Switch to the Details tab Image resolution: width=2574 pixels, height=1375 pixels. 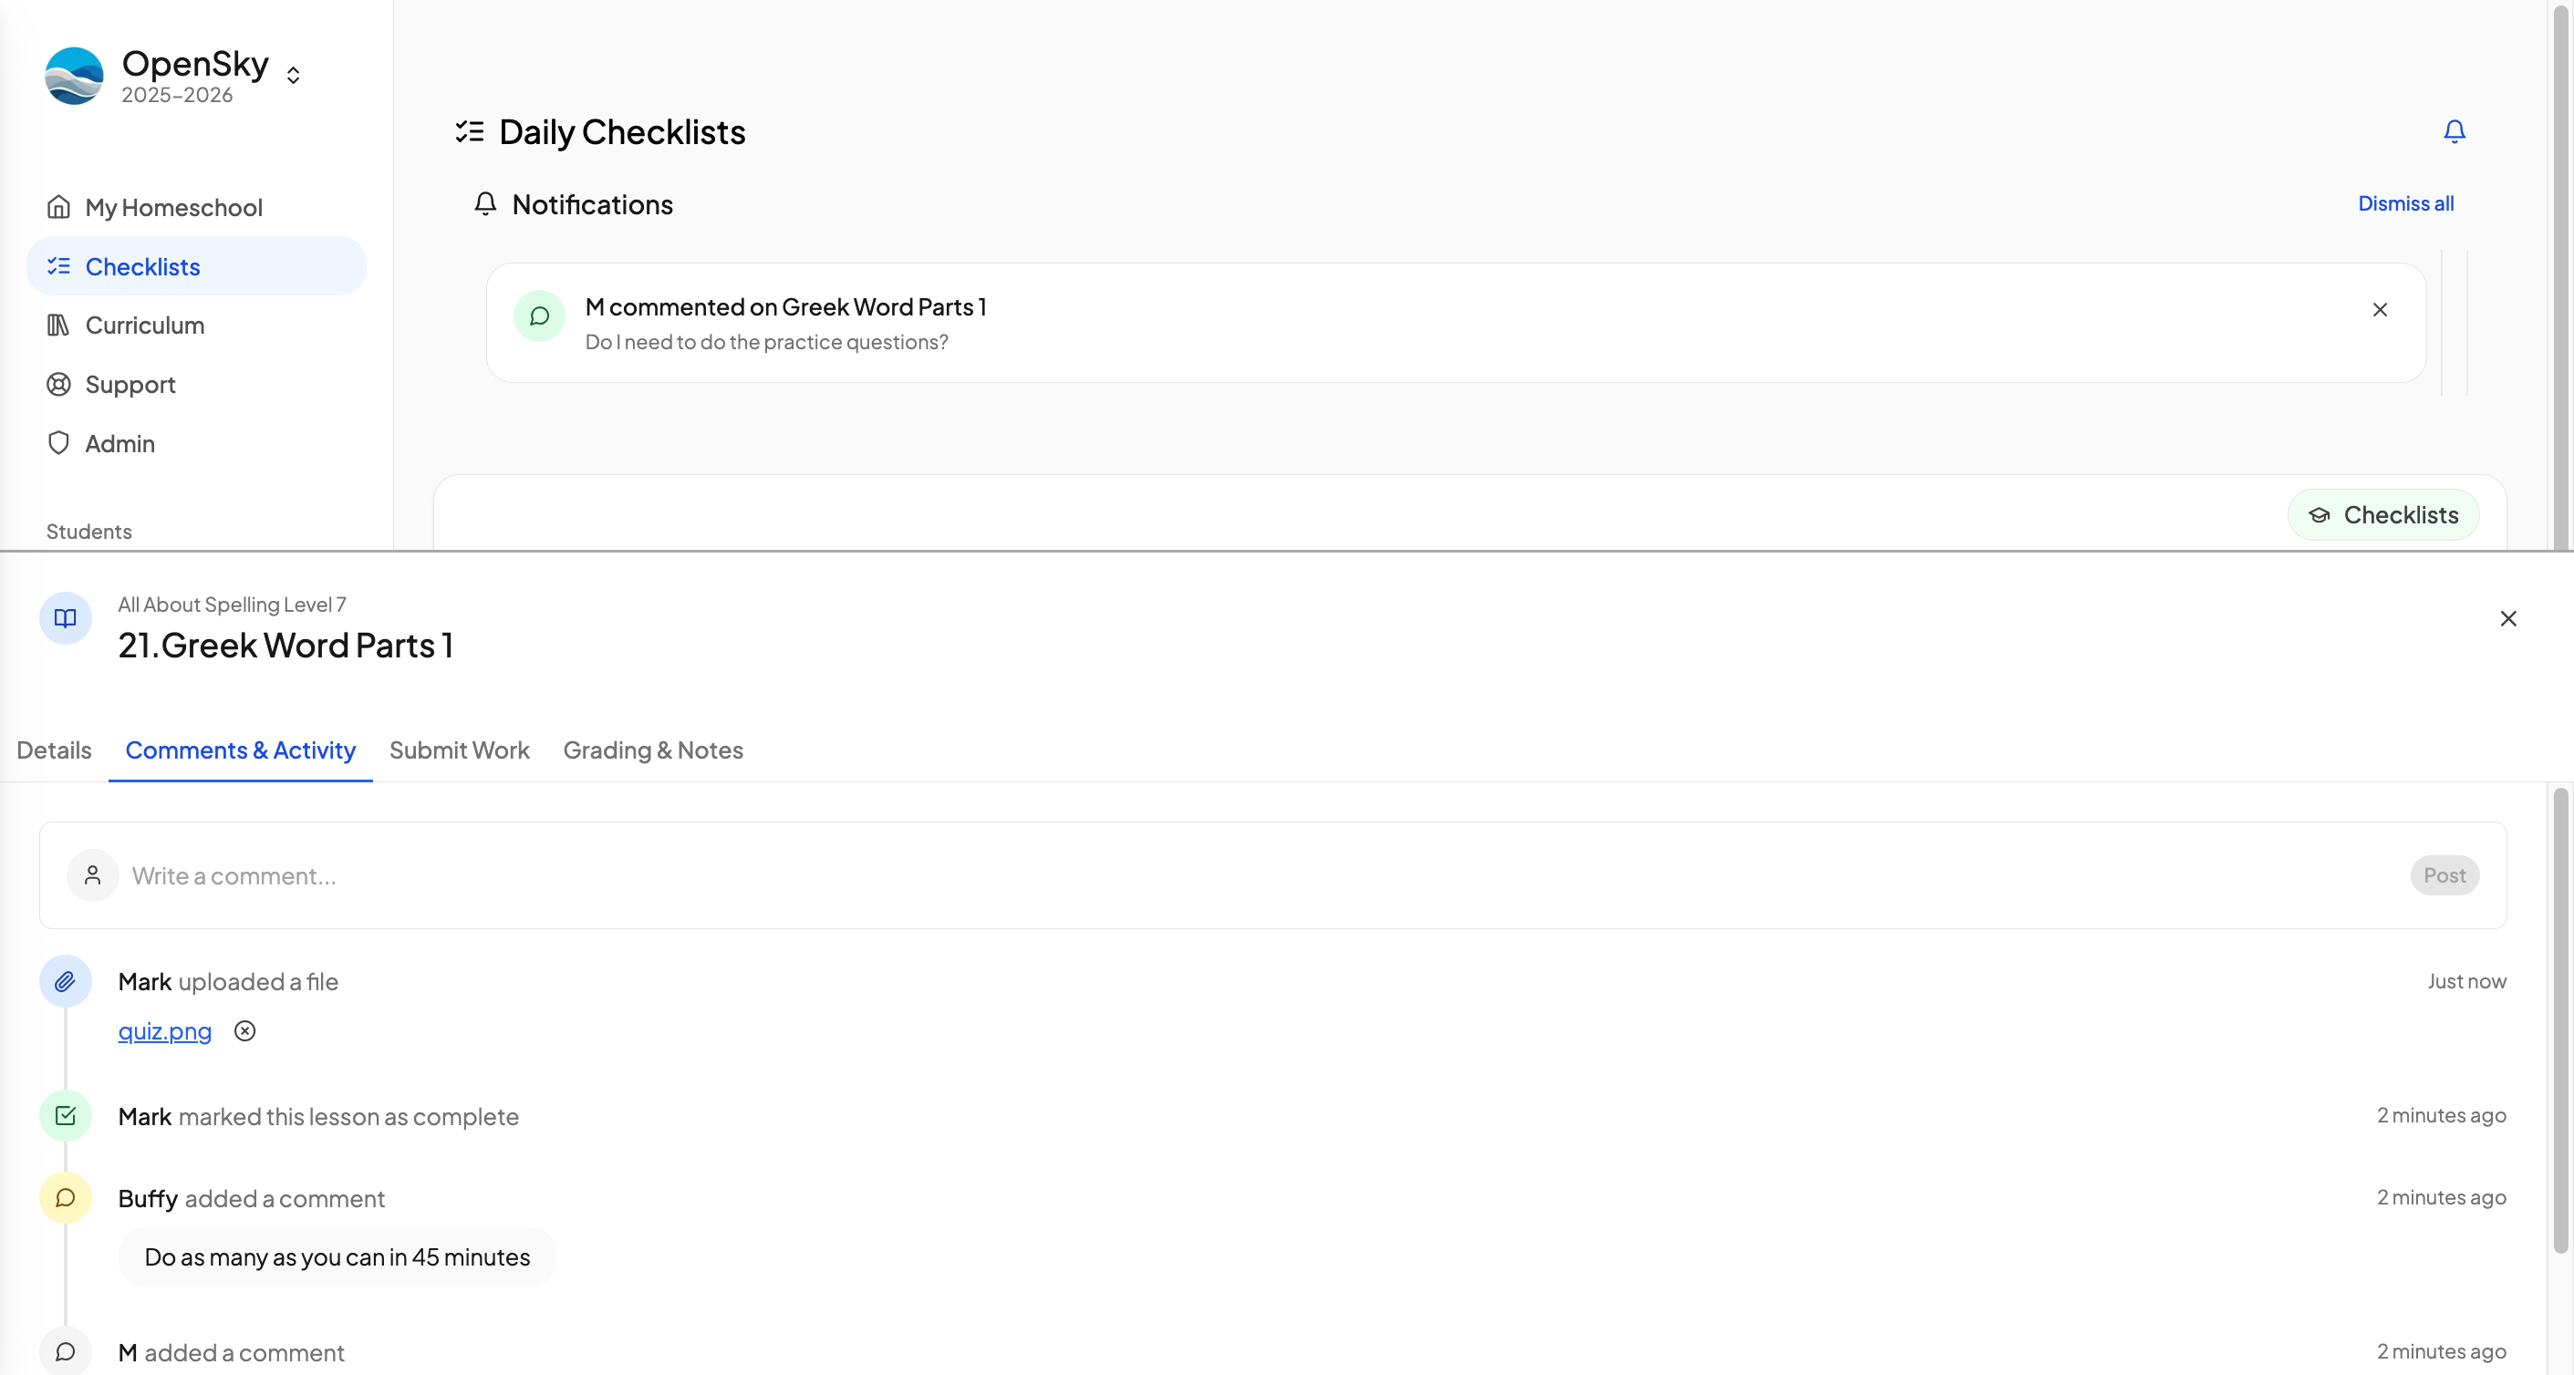tap(54, 750)
